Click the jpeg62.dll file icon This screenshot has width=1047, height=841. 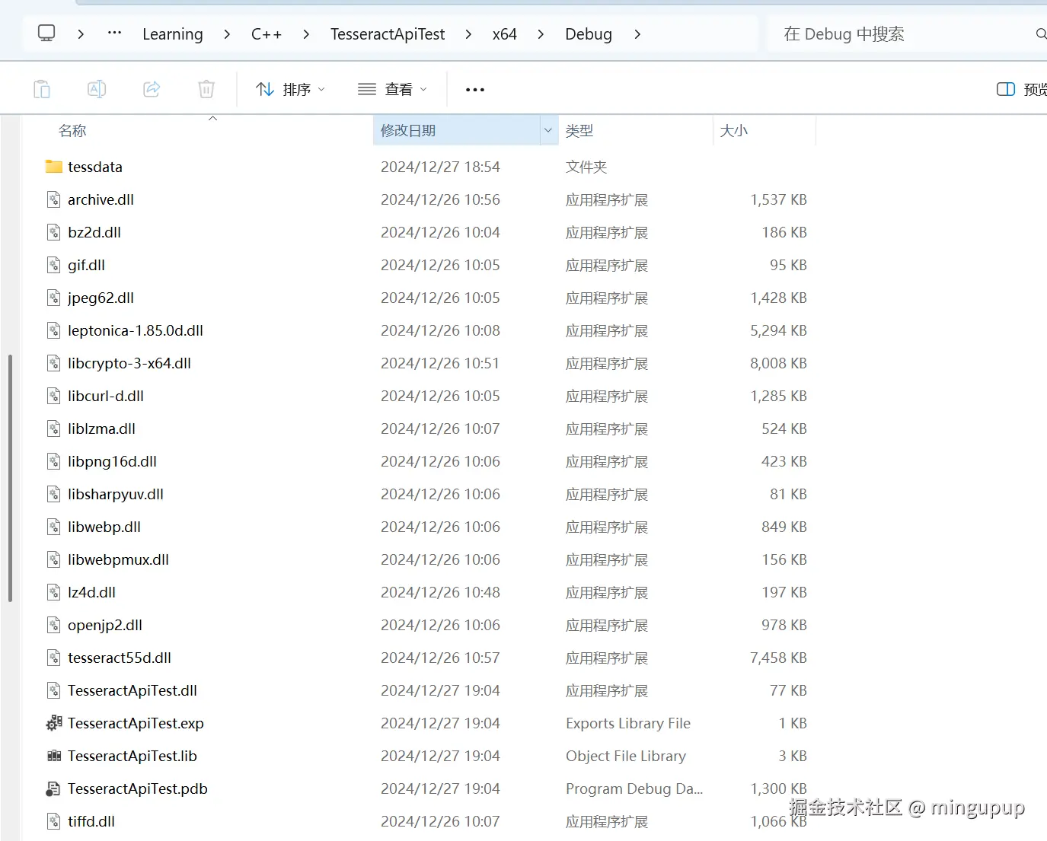(x=53, y=298)
